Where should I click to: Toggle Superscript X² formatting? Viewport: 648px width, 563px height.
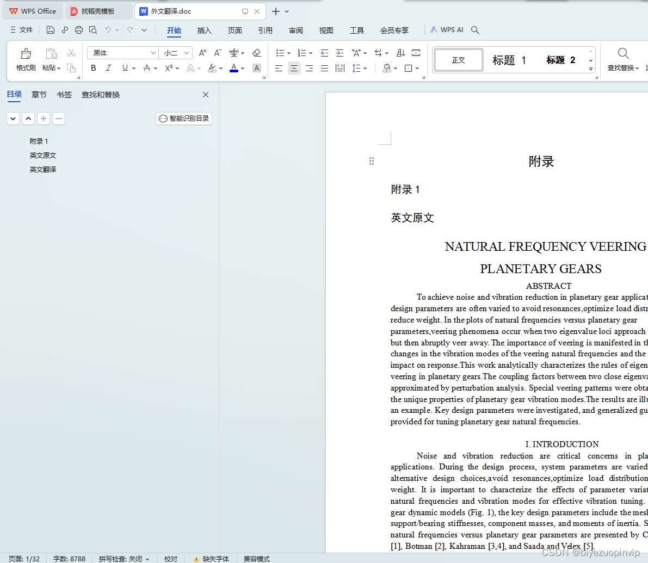coord(169,68)
